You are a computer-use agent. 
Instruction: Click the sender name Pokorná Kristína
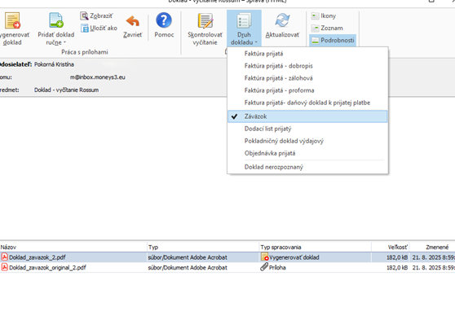[54, 64]
